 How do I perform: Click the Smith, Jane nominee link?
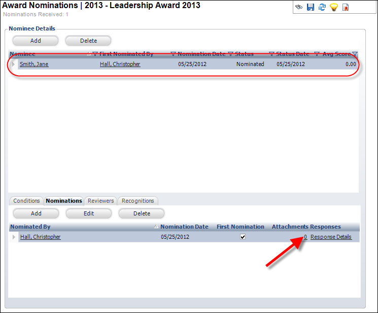click(34, 65)
